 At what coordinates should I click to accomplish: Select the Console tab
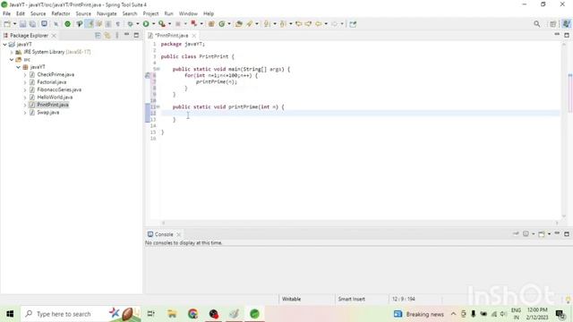164,234
